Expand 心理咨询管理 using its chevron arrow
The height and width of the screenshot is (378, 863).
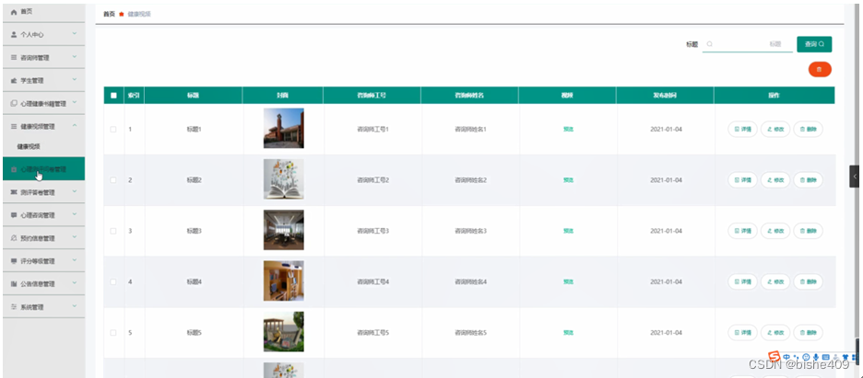75,215
